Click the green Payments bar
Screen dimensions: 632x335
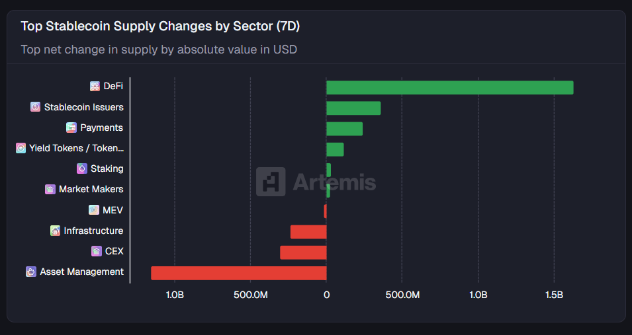(344, 129)
